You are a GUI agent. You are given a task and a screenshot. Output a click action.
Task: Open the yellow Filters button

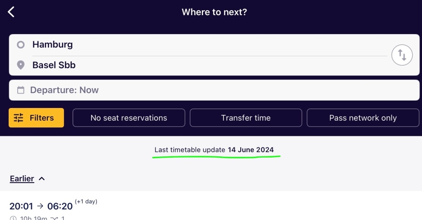tap(36, 118)
